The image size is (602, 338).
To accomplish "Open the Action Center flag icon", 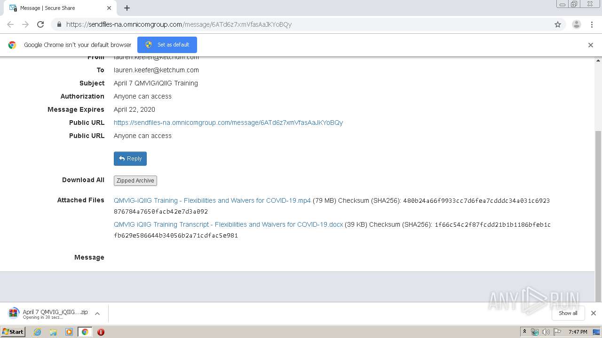I will [557, 332].
